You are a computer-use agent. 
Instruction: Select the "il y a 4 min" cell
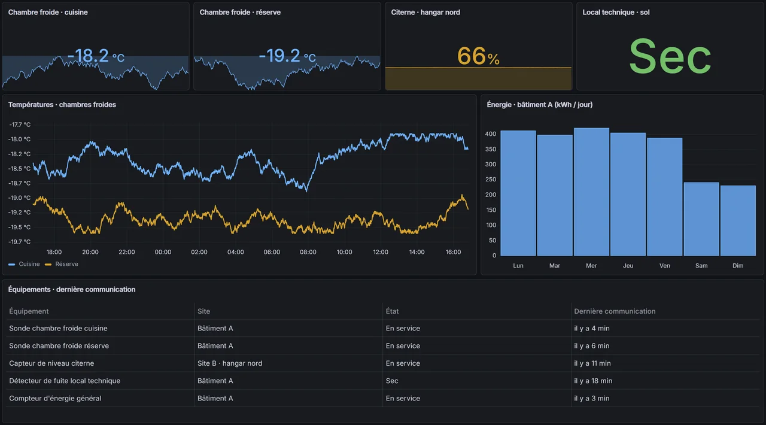pyautogui.click(x=665, y=329)
